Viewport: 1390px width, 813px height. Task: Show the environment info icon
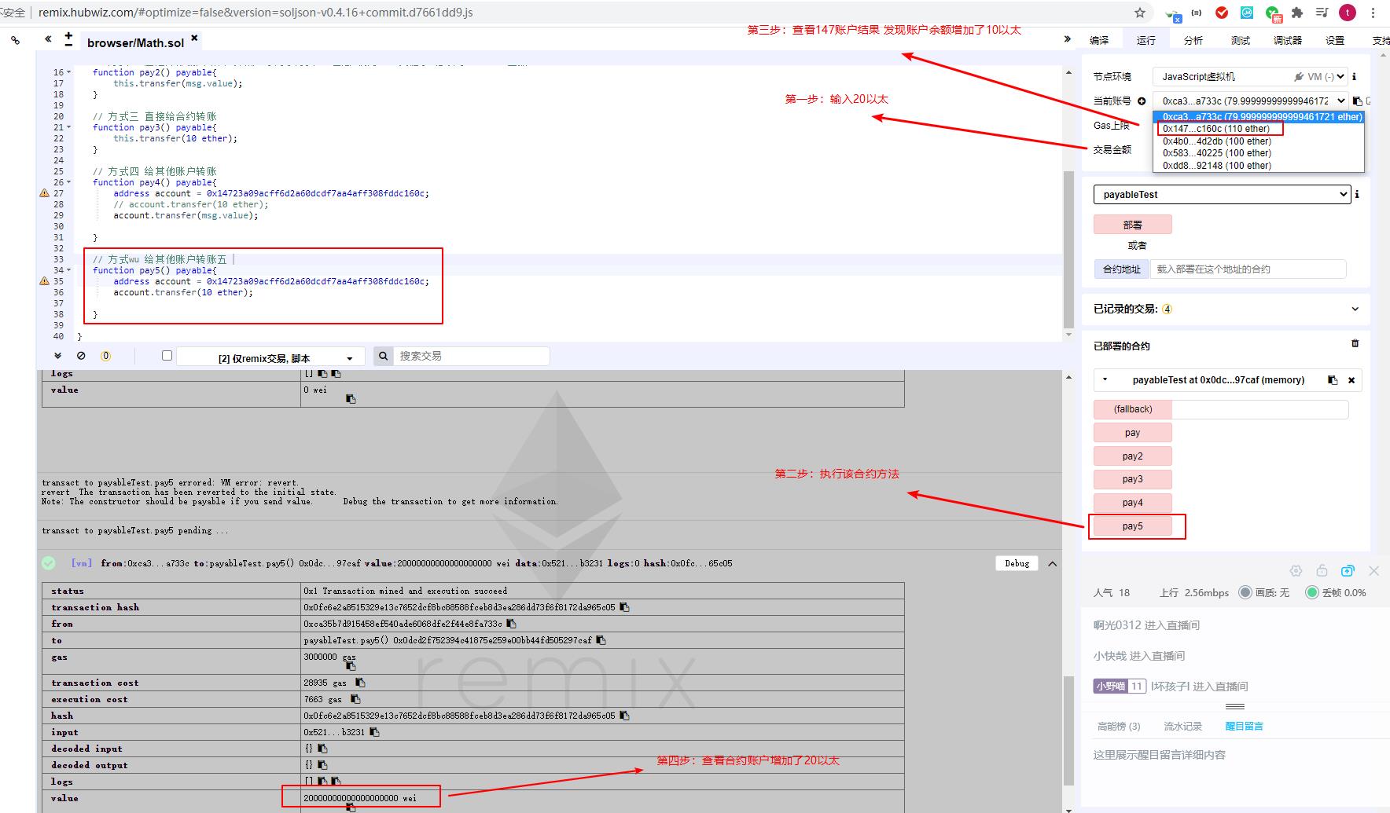(1355, 77)
